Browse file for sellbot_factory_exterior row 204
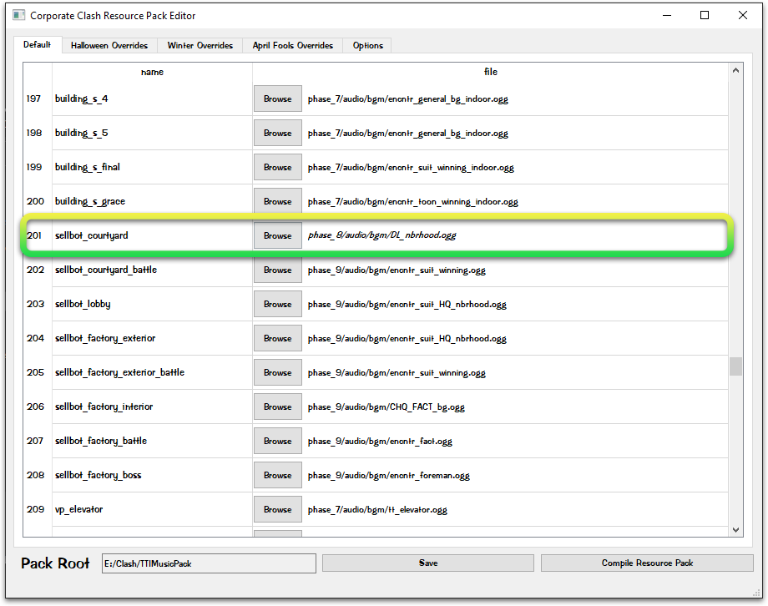Viewport: 768px width, 606px height. click(x=278, y=338)
